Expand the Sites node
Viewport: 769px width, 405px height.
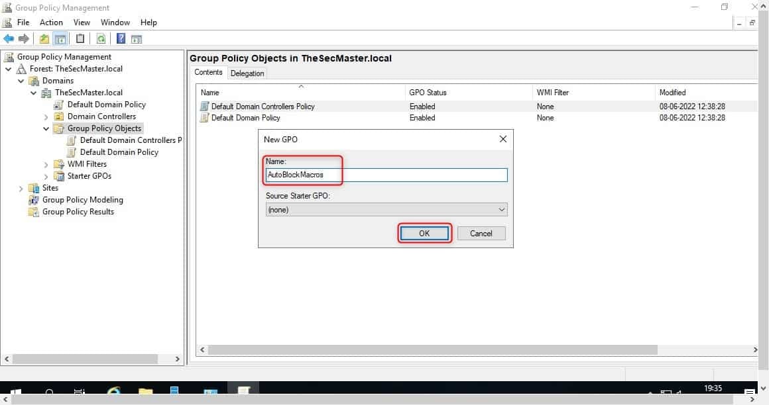pyautogui.click(x=21, y=189)
